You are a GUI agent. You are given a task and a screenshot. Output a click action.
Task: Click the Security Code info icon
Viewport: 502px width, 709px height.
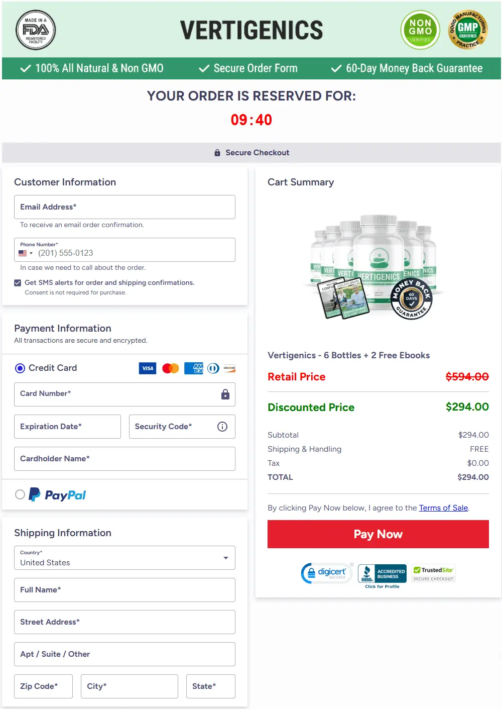pos(222,427)
